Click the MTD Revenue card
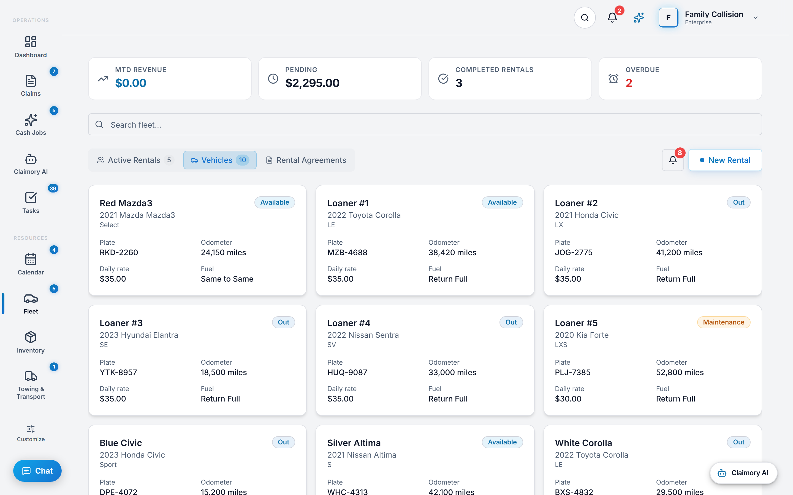The height and width of the screenshot is (495, 793). (170, 79)
